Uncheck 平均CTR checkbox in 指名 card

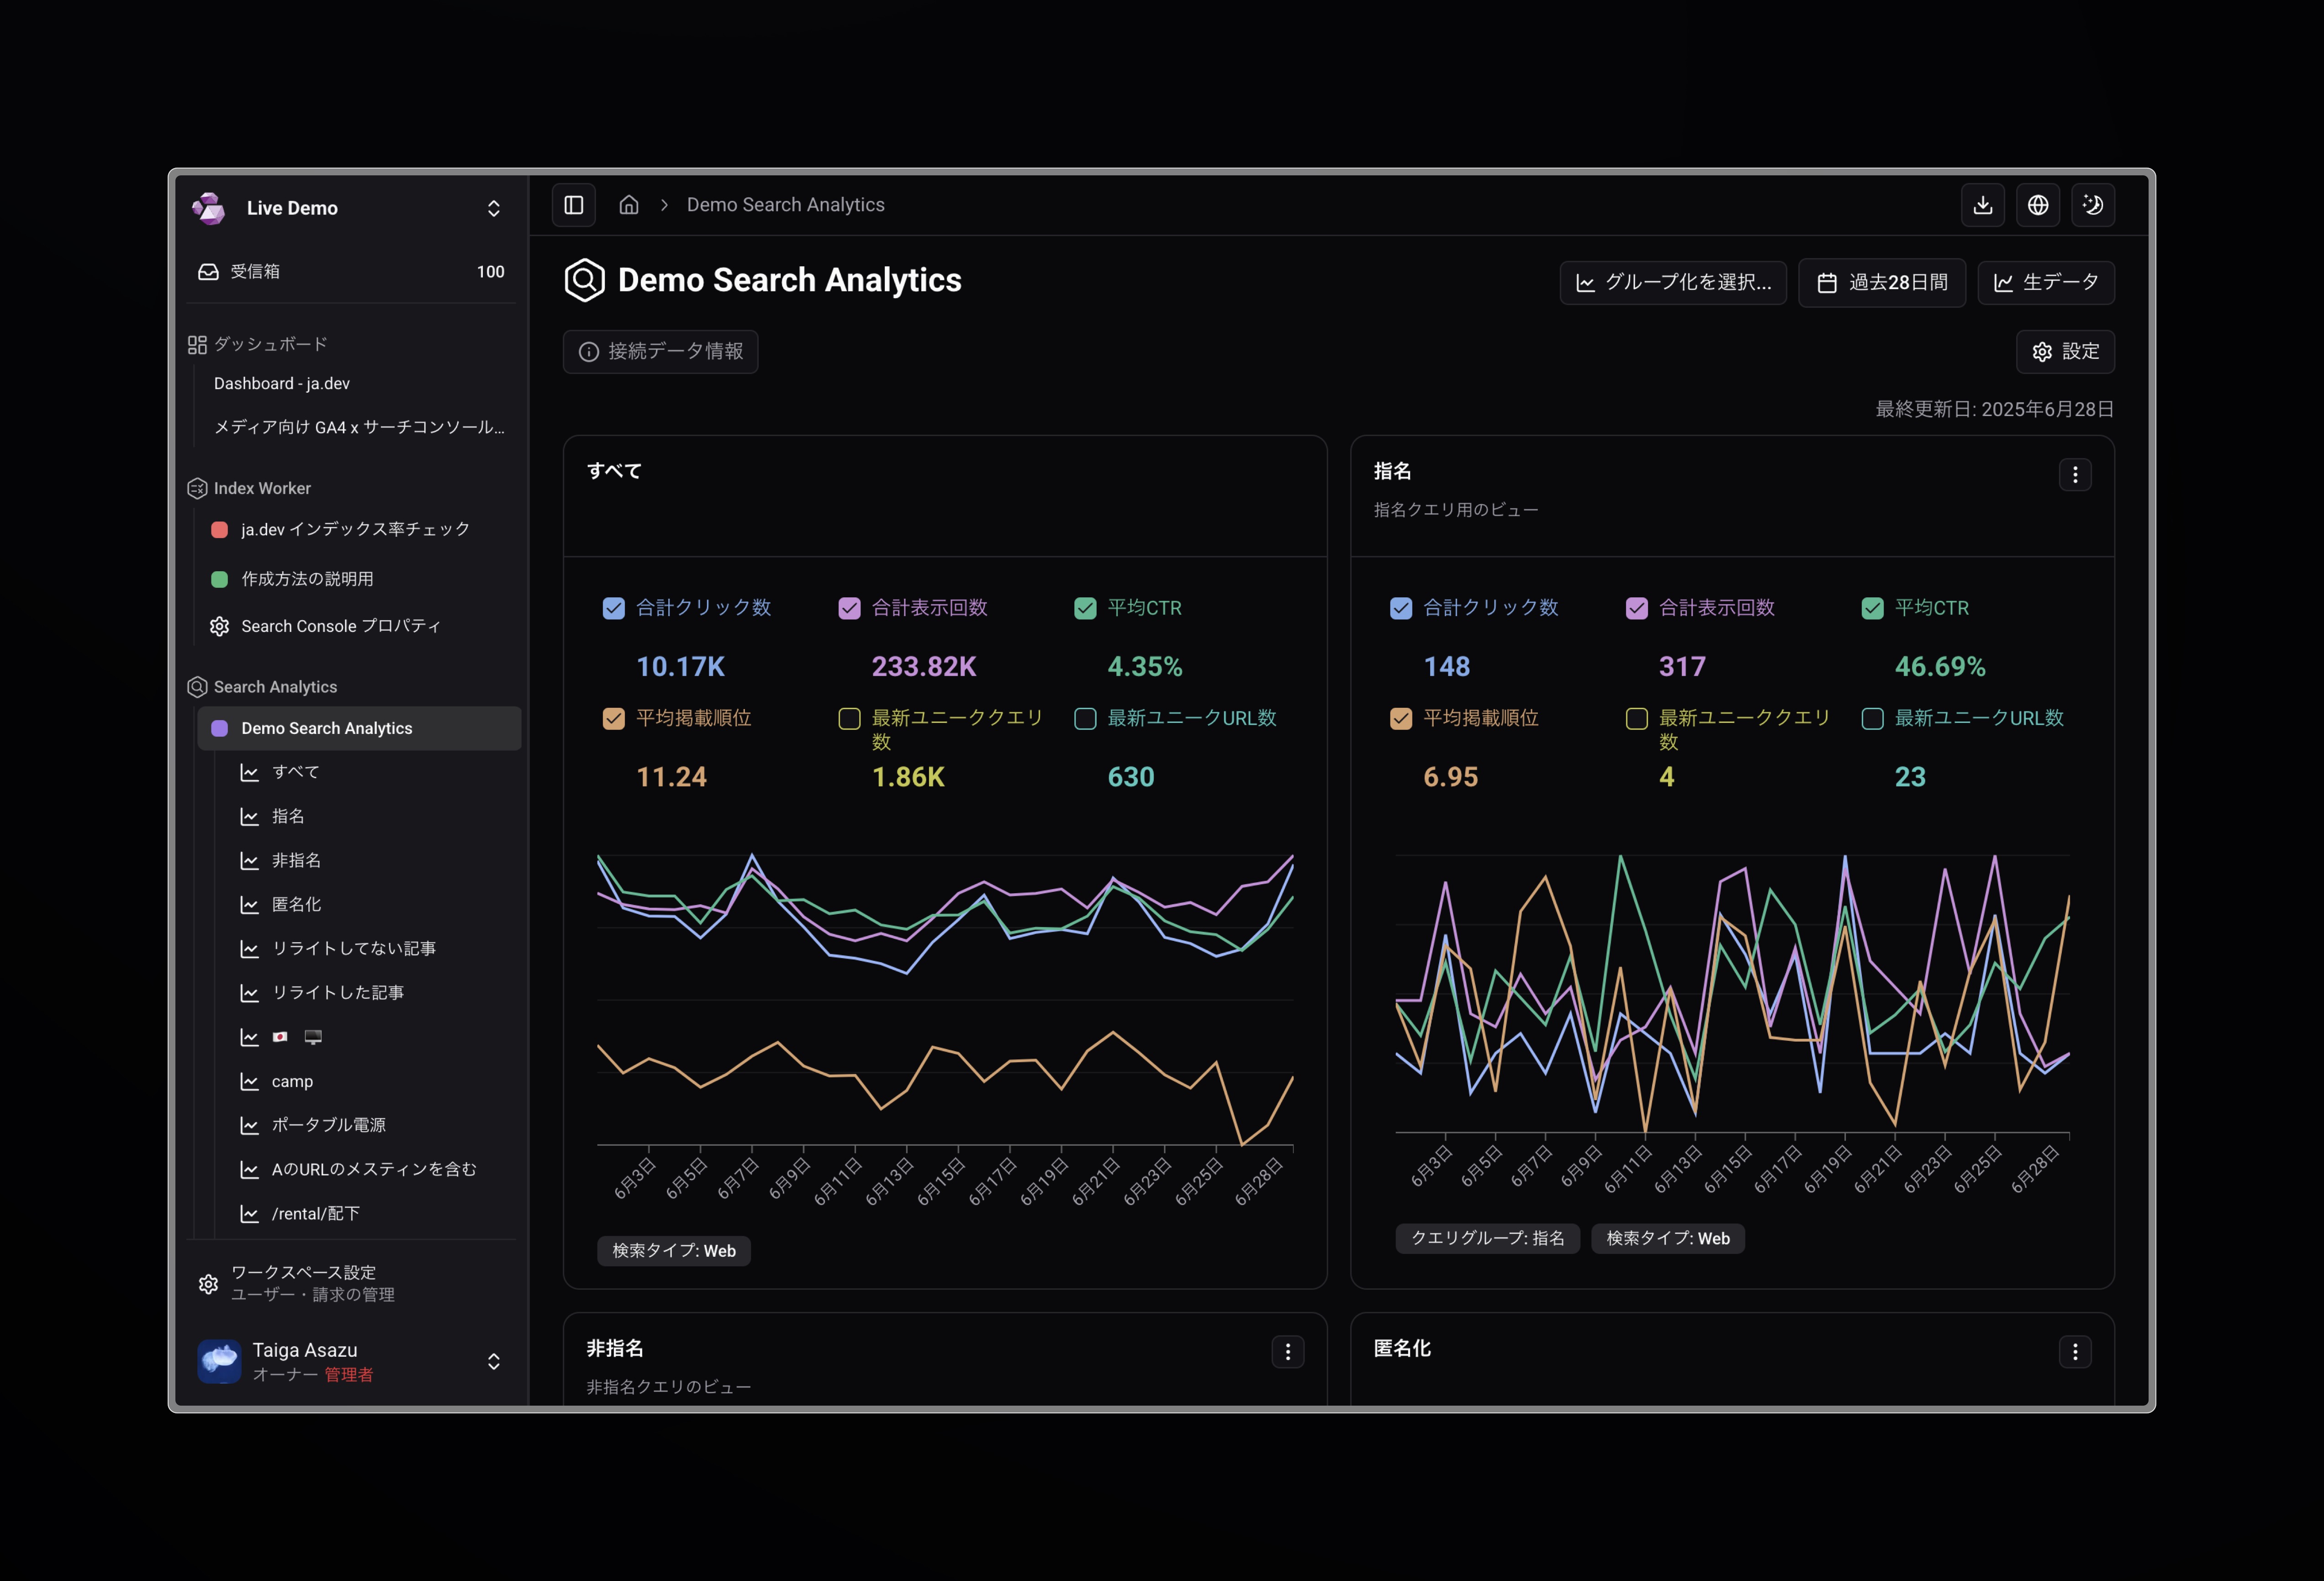pyautogui.click(x=1872, y=608)
